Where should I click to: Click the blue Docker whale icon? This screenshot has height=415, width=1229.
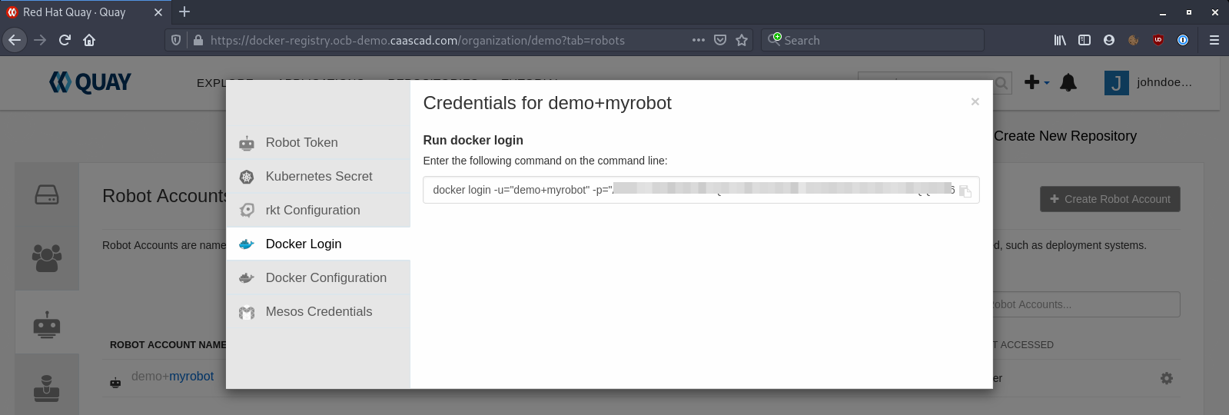[x=247, y=244]
